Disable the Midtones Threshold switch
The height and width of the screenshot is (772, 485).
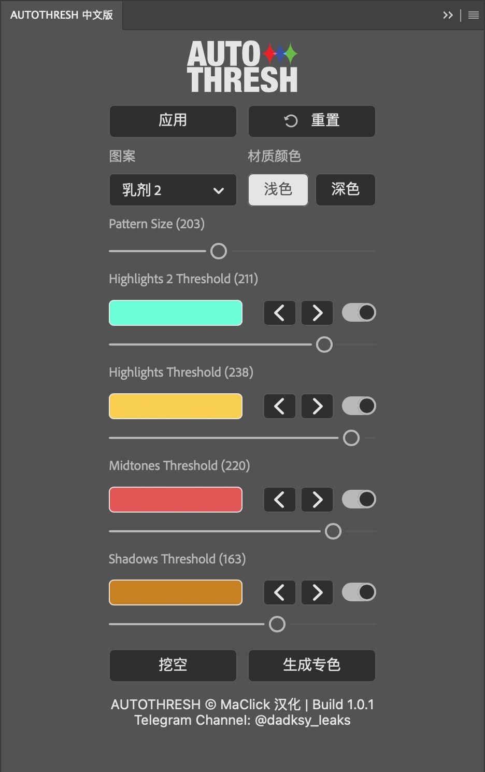tap(359, 499)
